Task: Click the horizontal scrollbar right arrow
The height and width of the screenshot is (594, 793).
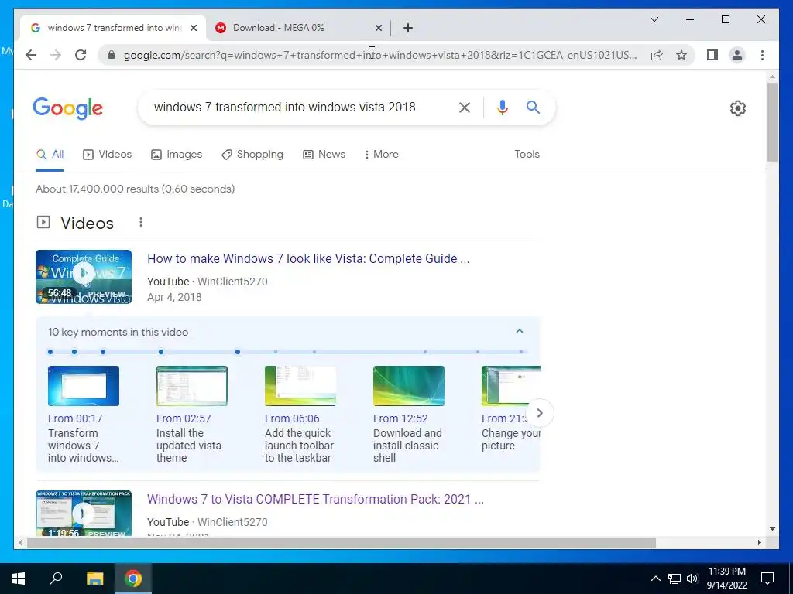Action: tap(759, 542)
